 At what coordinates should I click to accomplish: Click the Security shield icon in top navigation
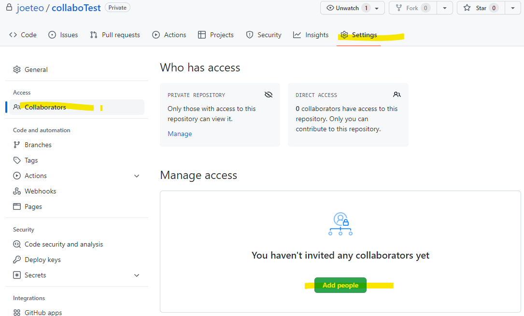250,35
